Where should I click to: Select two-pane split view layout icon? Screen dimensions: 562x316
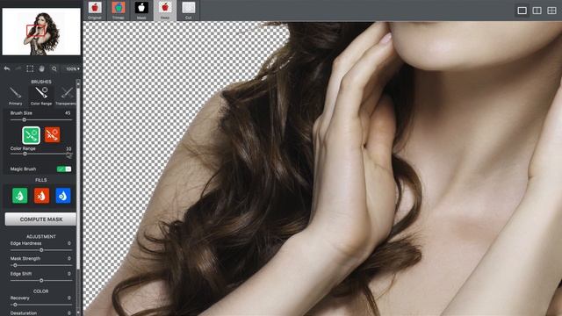[537, 11]
